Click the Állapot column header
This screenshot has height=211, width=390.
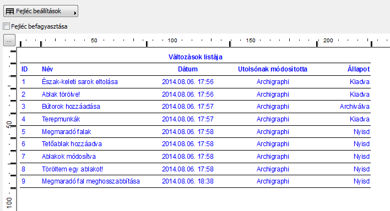[359, 69]
